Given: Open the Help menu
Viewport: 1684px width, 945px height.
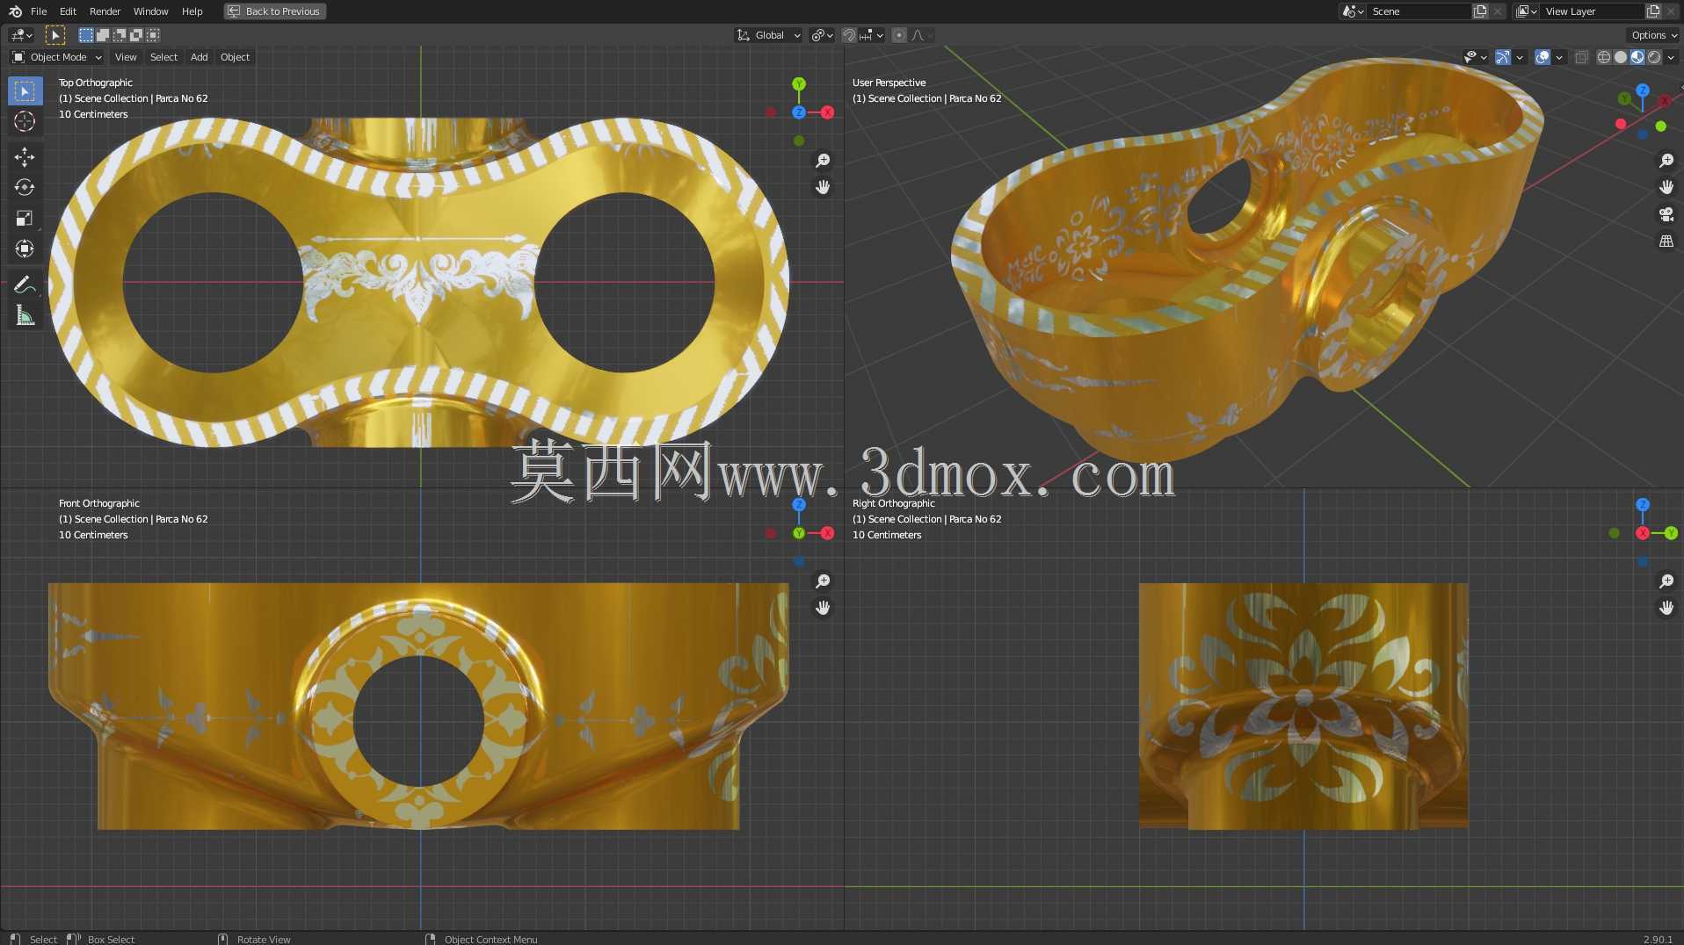Looking at the screenshot, I should click(192, 11).
